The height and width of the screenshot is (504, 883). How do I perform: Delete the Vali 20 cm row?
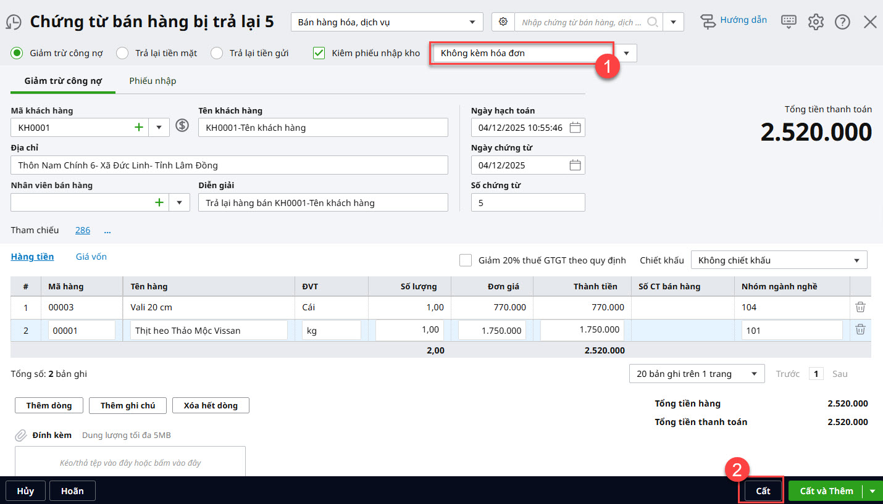pyautogui.click(x=860, y=307)
